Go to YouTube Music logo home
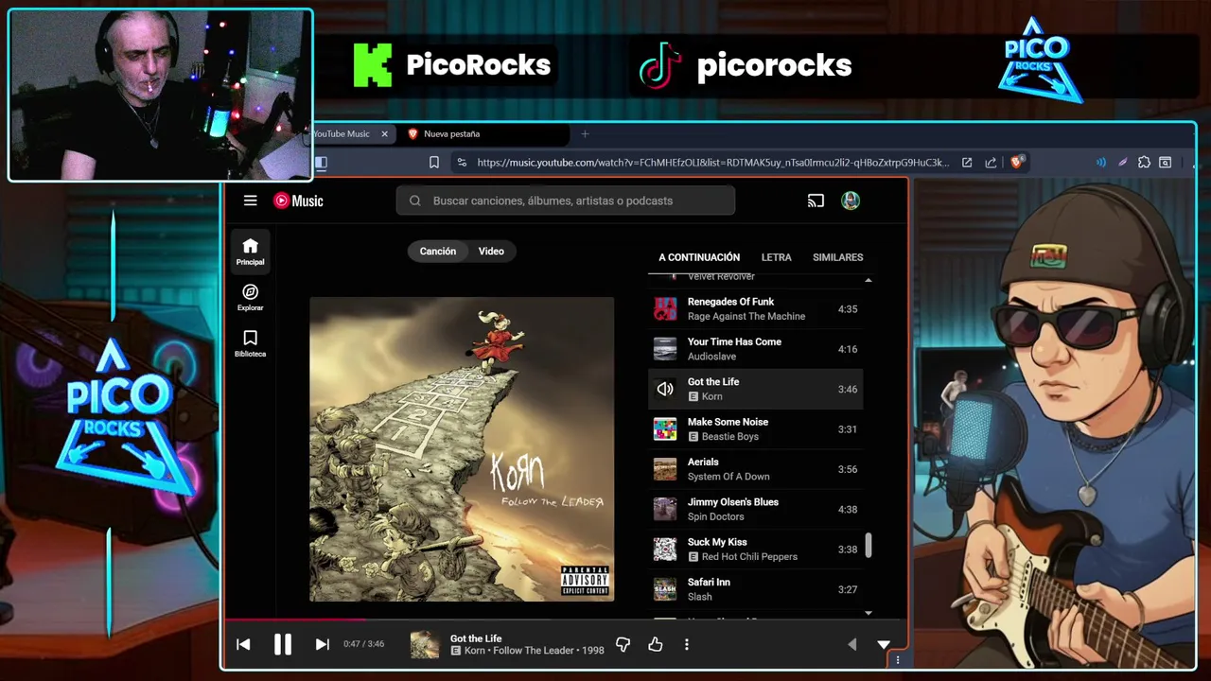1211x681 pixels. click(298, 201)
